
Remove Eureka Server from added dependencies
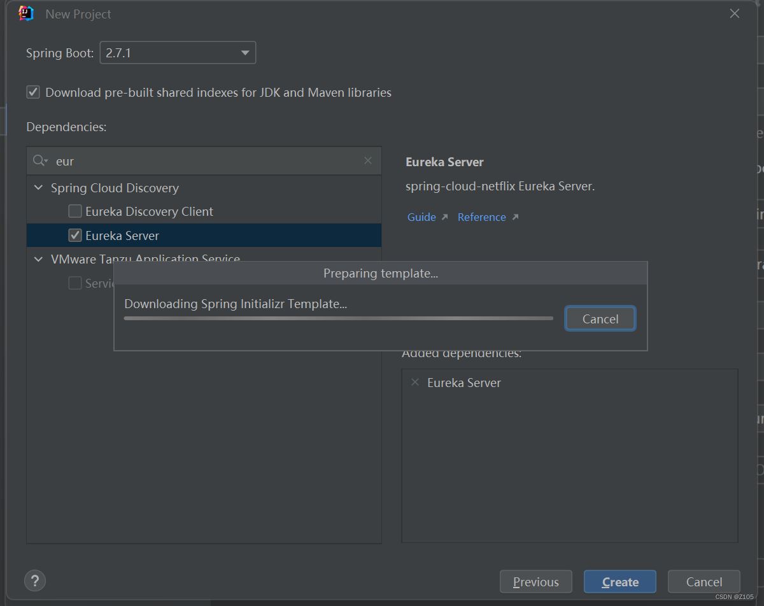click(415, 382)
